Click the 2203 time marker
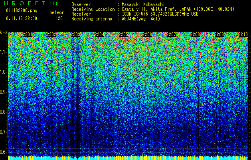The image size is (251, 160). pos(75,34)
